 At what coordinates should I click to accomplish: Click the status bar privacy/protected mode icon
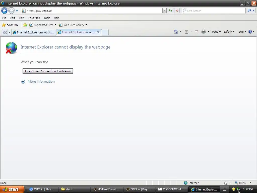(x=226, y=183)
